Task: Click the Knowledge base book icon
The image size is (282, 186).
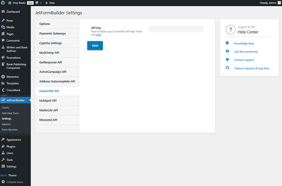Action: (x=227, y=43)
